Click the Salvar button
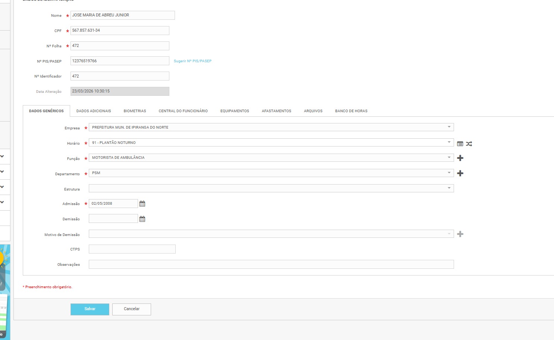 (x=90, y=309)
